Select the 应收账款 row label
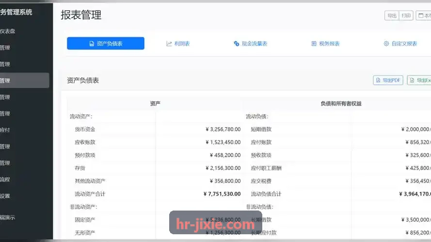 point(85,142)
